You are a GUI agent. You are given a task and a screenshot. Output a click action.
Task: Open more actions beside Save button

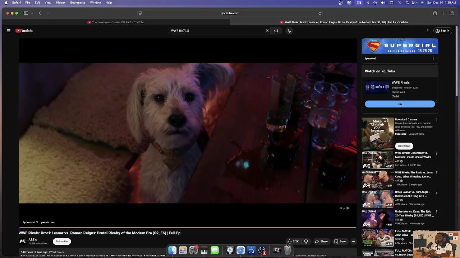point(354,242)
